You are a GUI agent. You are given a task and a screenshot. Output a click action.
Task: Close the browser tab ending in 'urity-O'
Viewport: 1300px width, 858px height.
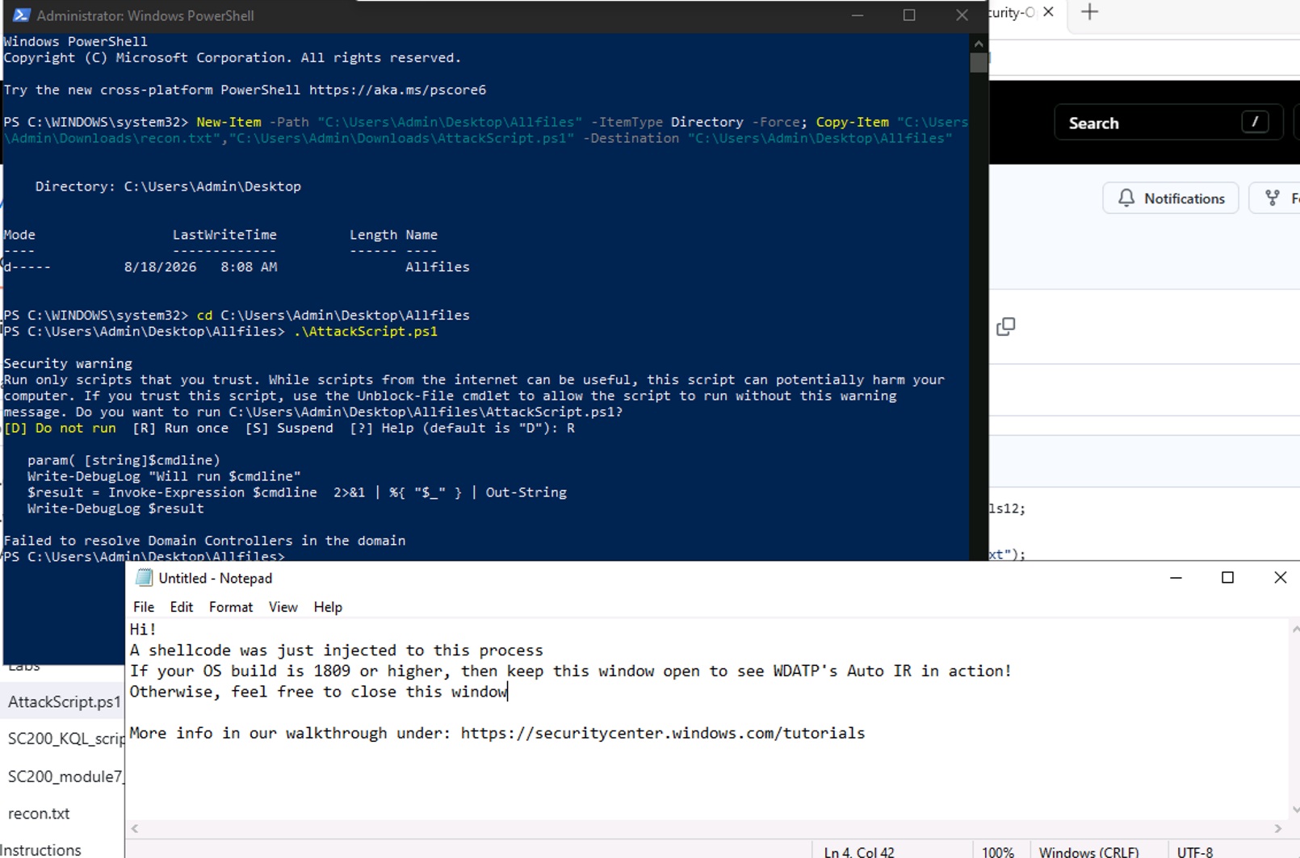tap(1048, 12)
